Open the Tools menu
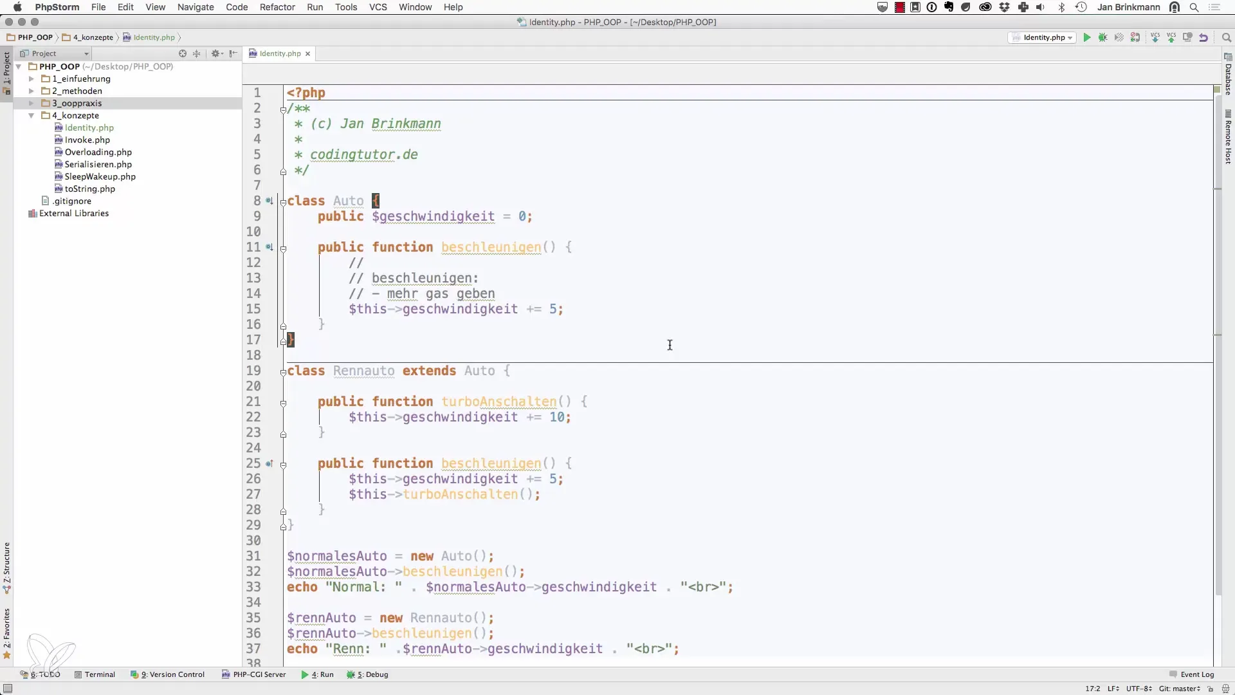1235x695 pixels. [x=346, y=7]
